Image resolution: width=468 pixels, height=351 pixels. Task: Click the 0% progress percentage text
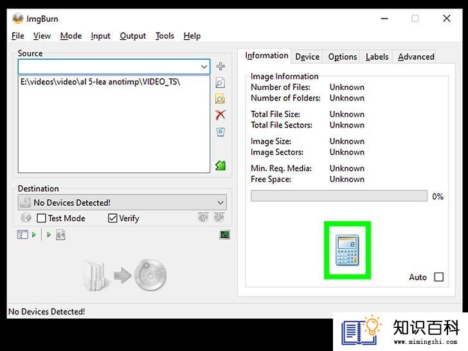click(x=438, y=197)
